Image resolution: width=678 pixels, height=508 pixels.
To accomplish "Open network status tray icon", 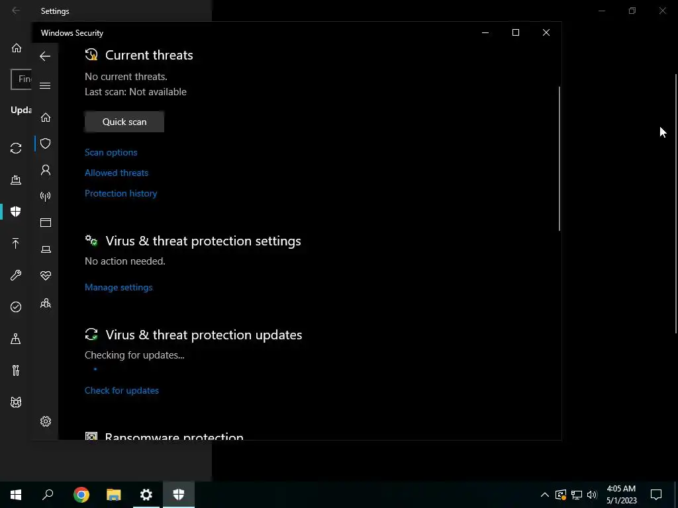I will pos(577,495).
